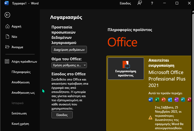Choose Εκτύπωση from the sidebar

(x=19, y=113)
